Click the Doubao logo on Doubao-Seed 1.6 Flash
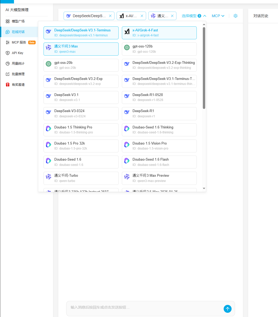This screenshot has height=317, width=278. [x=127, y=161]
